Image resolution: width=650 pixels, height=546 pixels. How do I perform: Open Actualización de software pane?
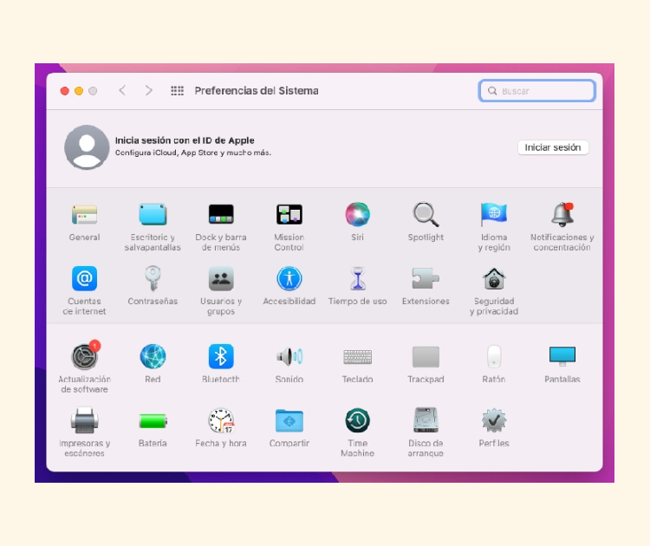point(85,356)
